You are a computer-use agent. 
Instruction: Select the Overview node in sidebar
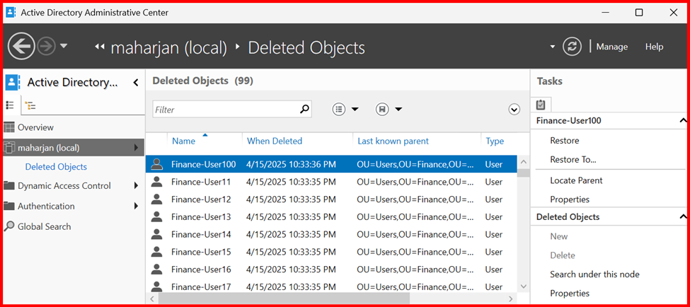(x=35, y=127)
